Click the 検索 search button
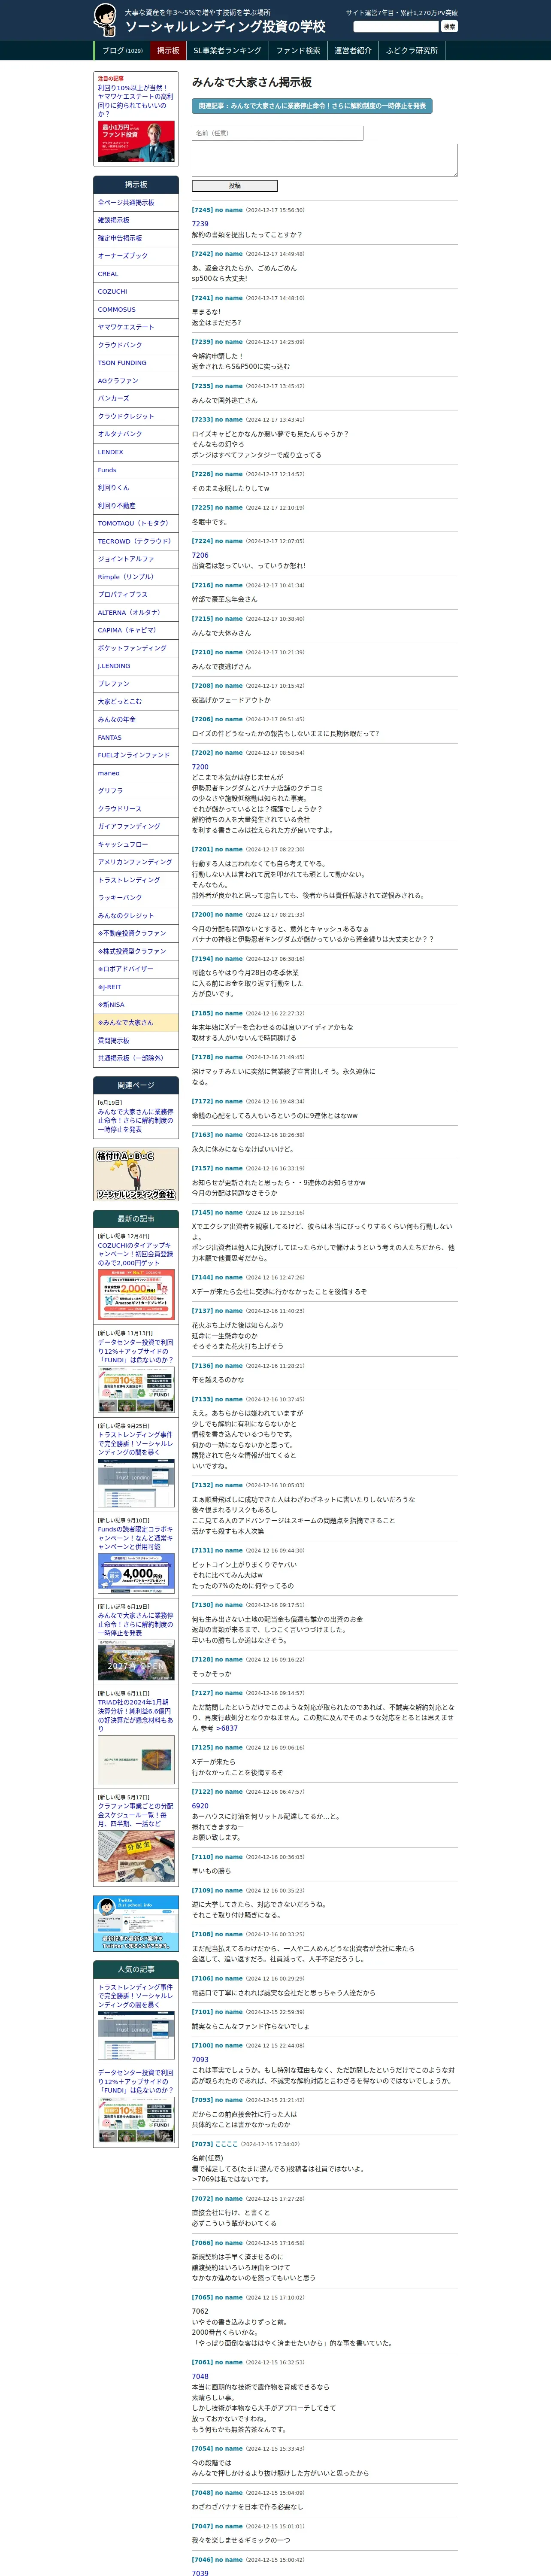The width and height of the screenshot is (551, 2576). pos(449,27)
